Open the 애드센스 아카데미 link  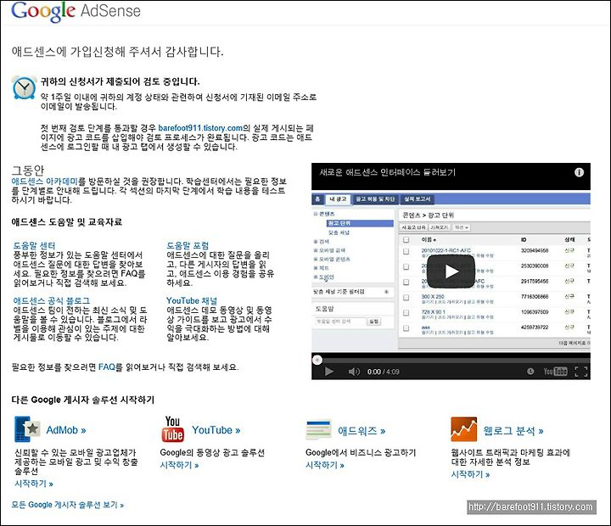44,182
